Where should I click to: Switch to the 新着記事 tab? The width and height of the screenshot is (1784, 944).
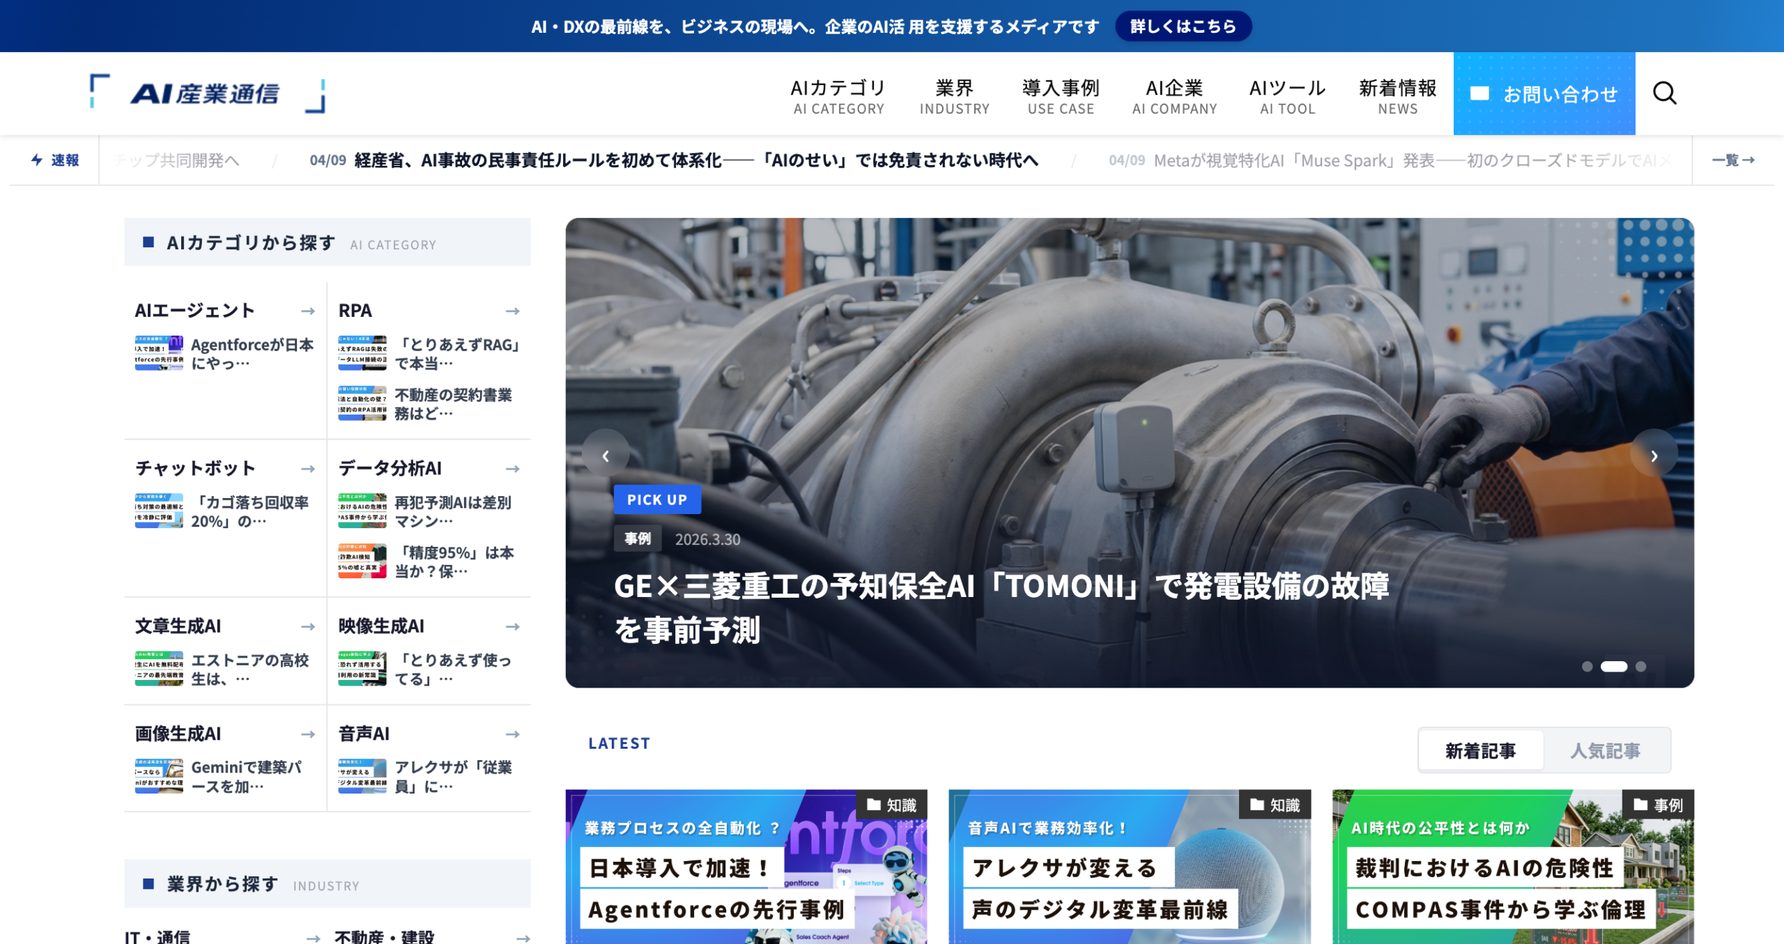pos(1481,750)
